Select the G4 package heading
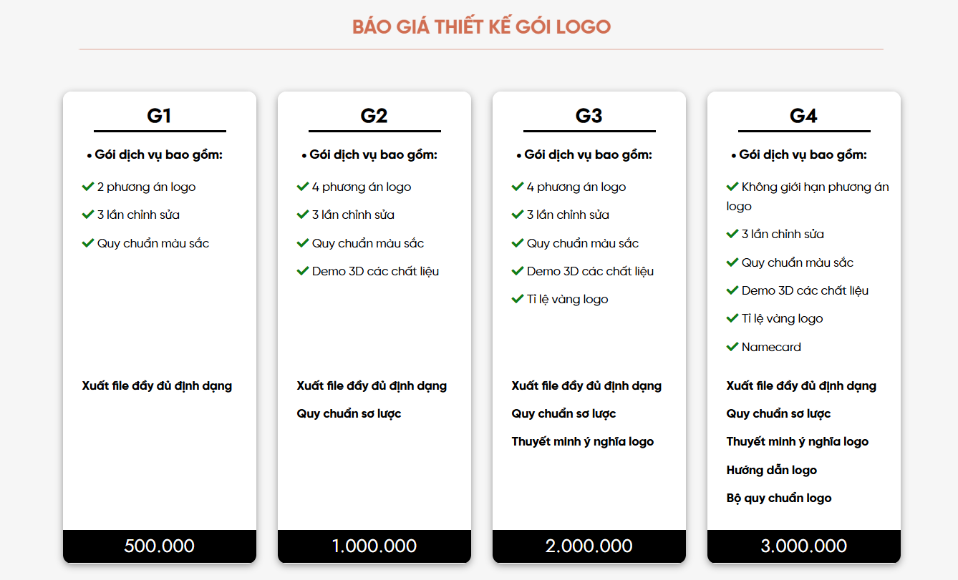The width and height of the screenshot is (958, 580). click(x=804, y=116)
